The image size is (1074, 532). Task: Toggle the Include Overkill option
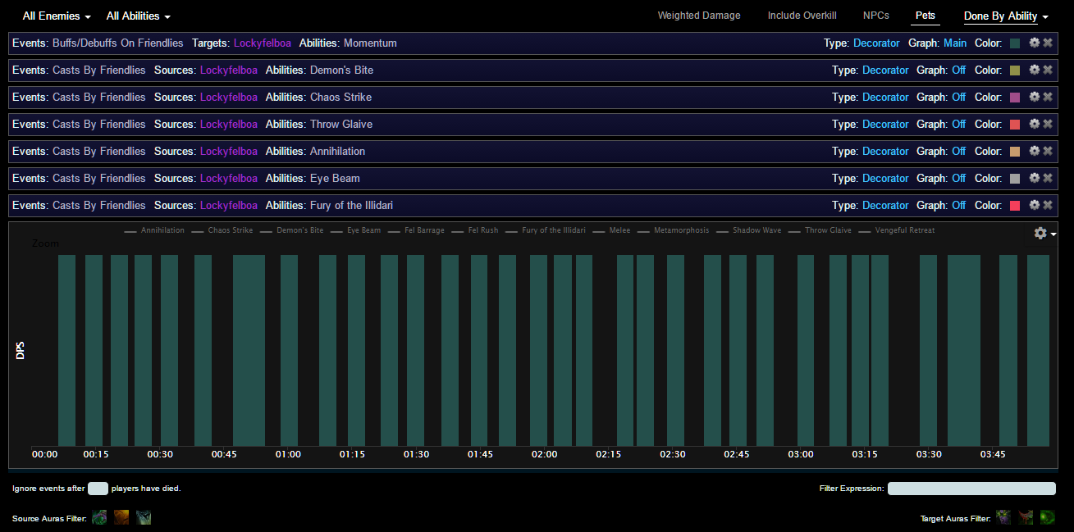tap(802, 16)
